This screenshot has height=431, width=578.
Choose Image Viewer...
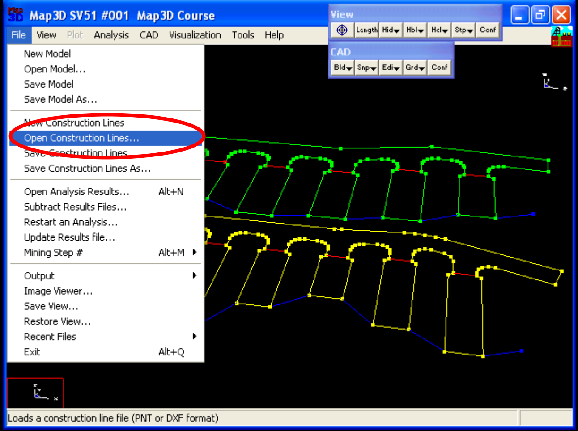pos(105,291)
